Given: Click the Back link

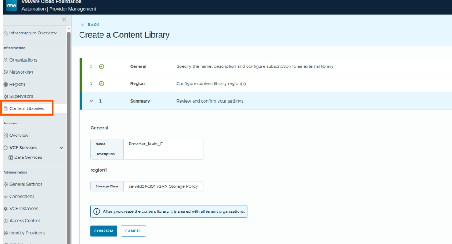Looking at the screenshot, I should coord(90,25).
